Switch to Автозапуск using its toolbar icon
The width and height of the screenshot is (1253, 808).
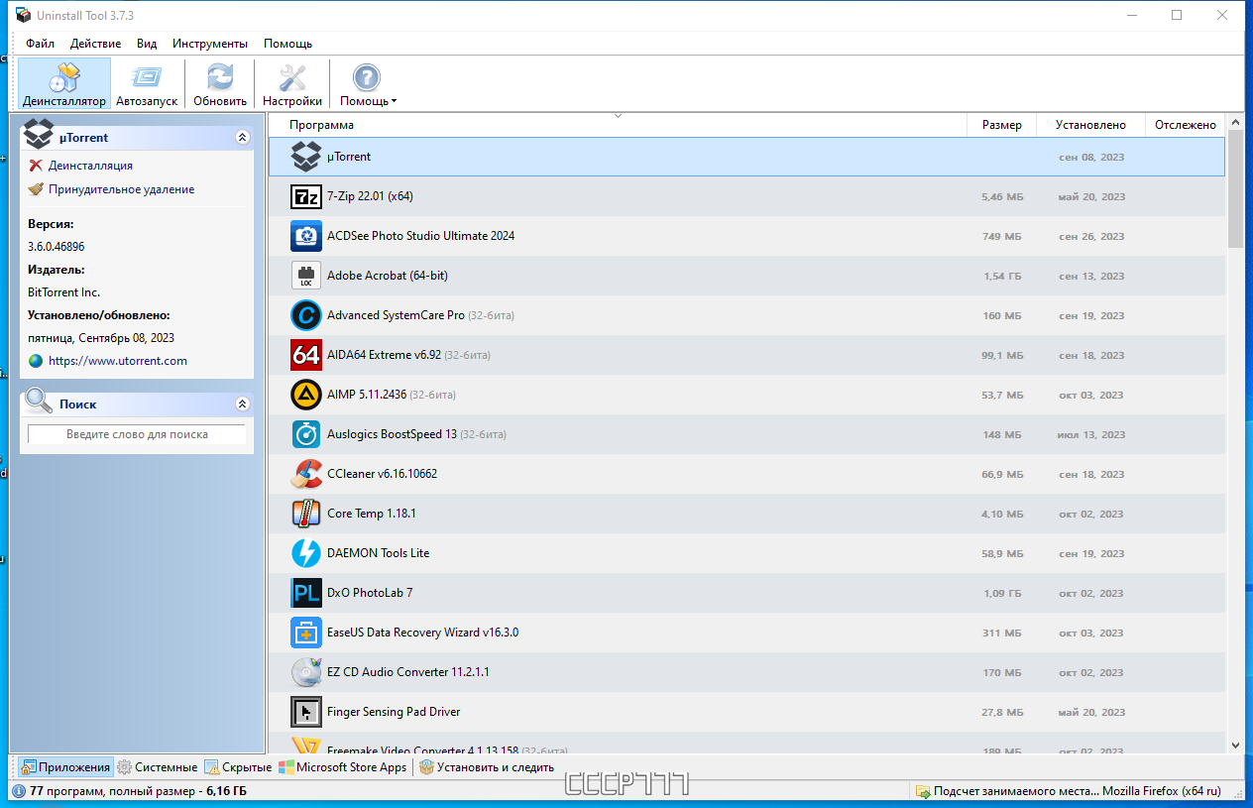[146, 83]
